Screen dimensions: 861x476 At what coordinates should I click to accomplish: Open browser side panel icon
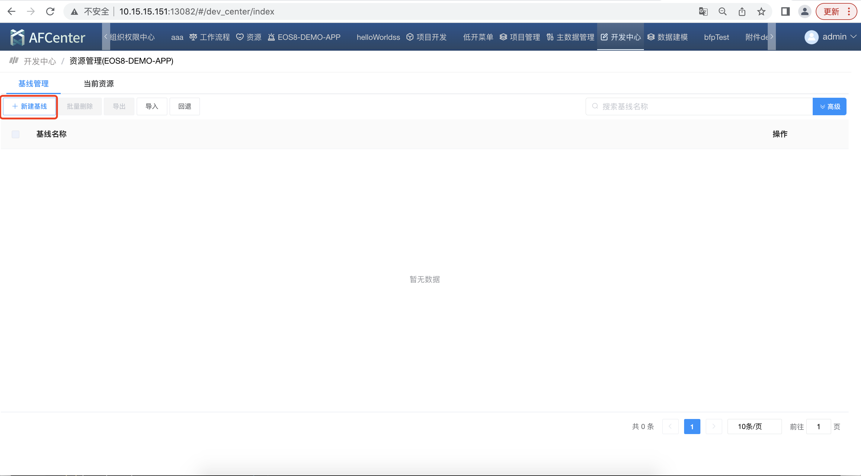coord(785,11)
